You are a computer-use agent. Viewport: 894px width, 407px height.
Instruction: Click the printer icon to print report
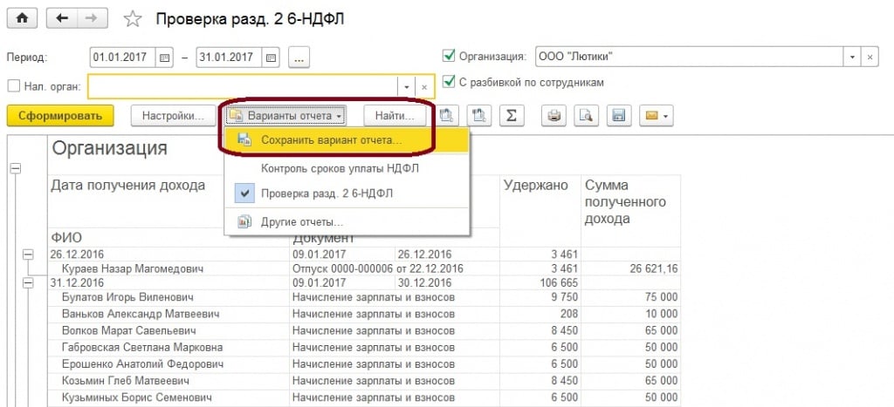click(554, 115)
